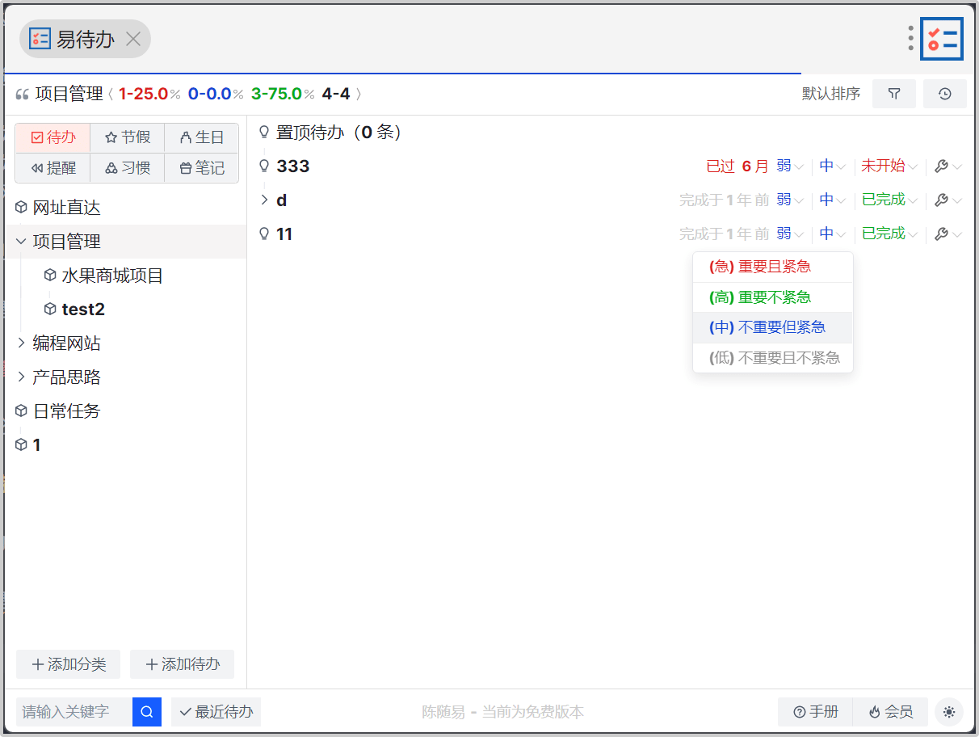Click the lightbulb icon beside task 333

pos(263,166)
